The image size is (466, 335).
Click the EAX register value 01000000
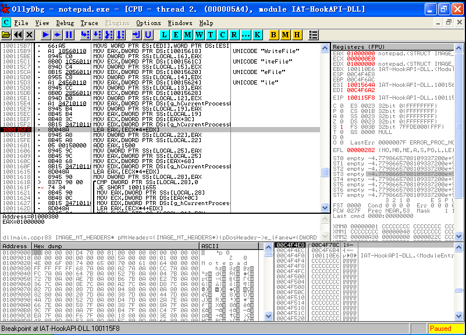click(x=361, y=54)
